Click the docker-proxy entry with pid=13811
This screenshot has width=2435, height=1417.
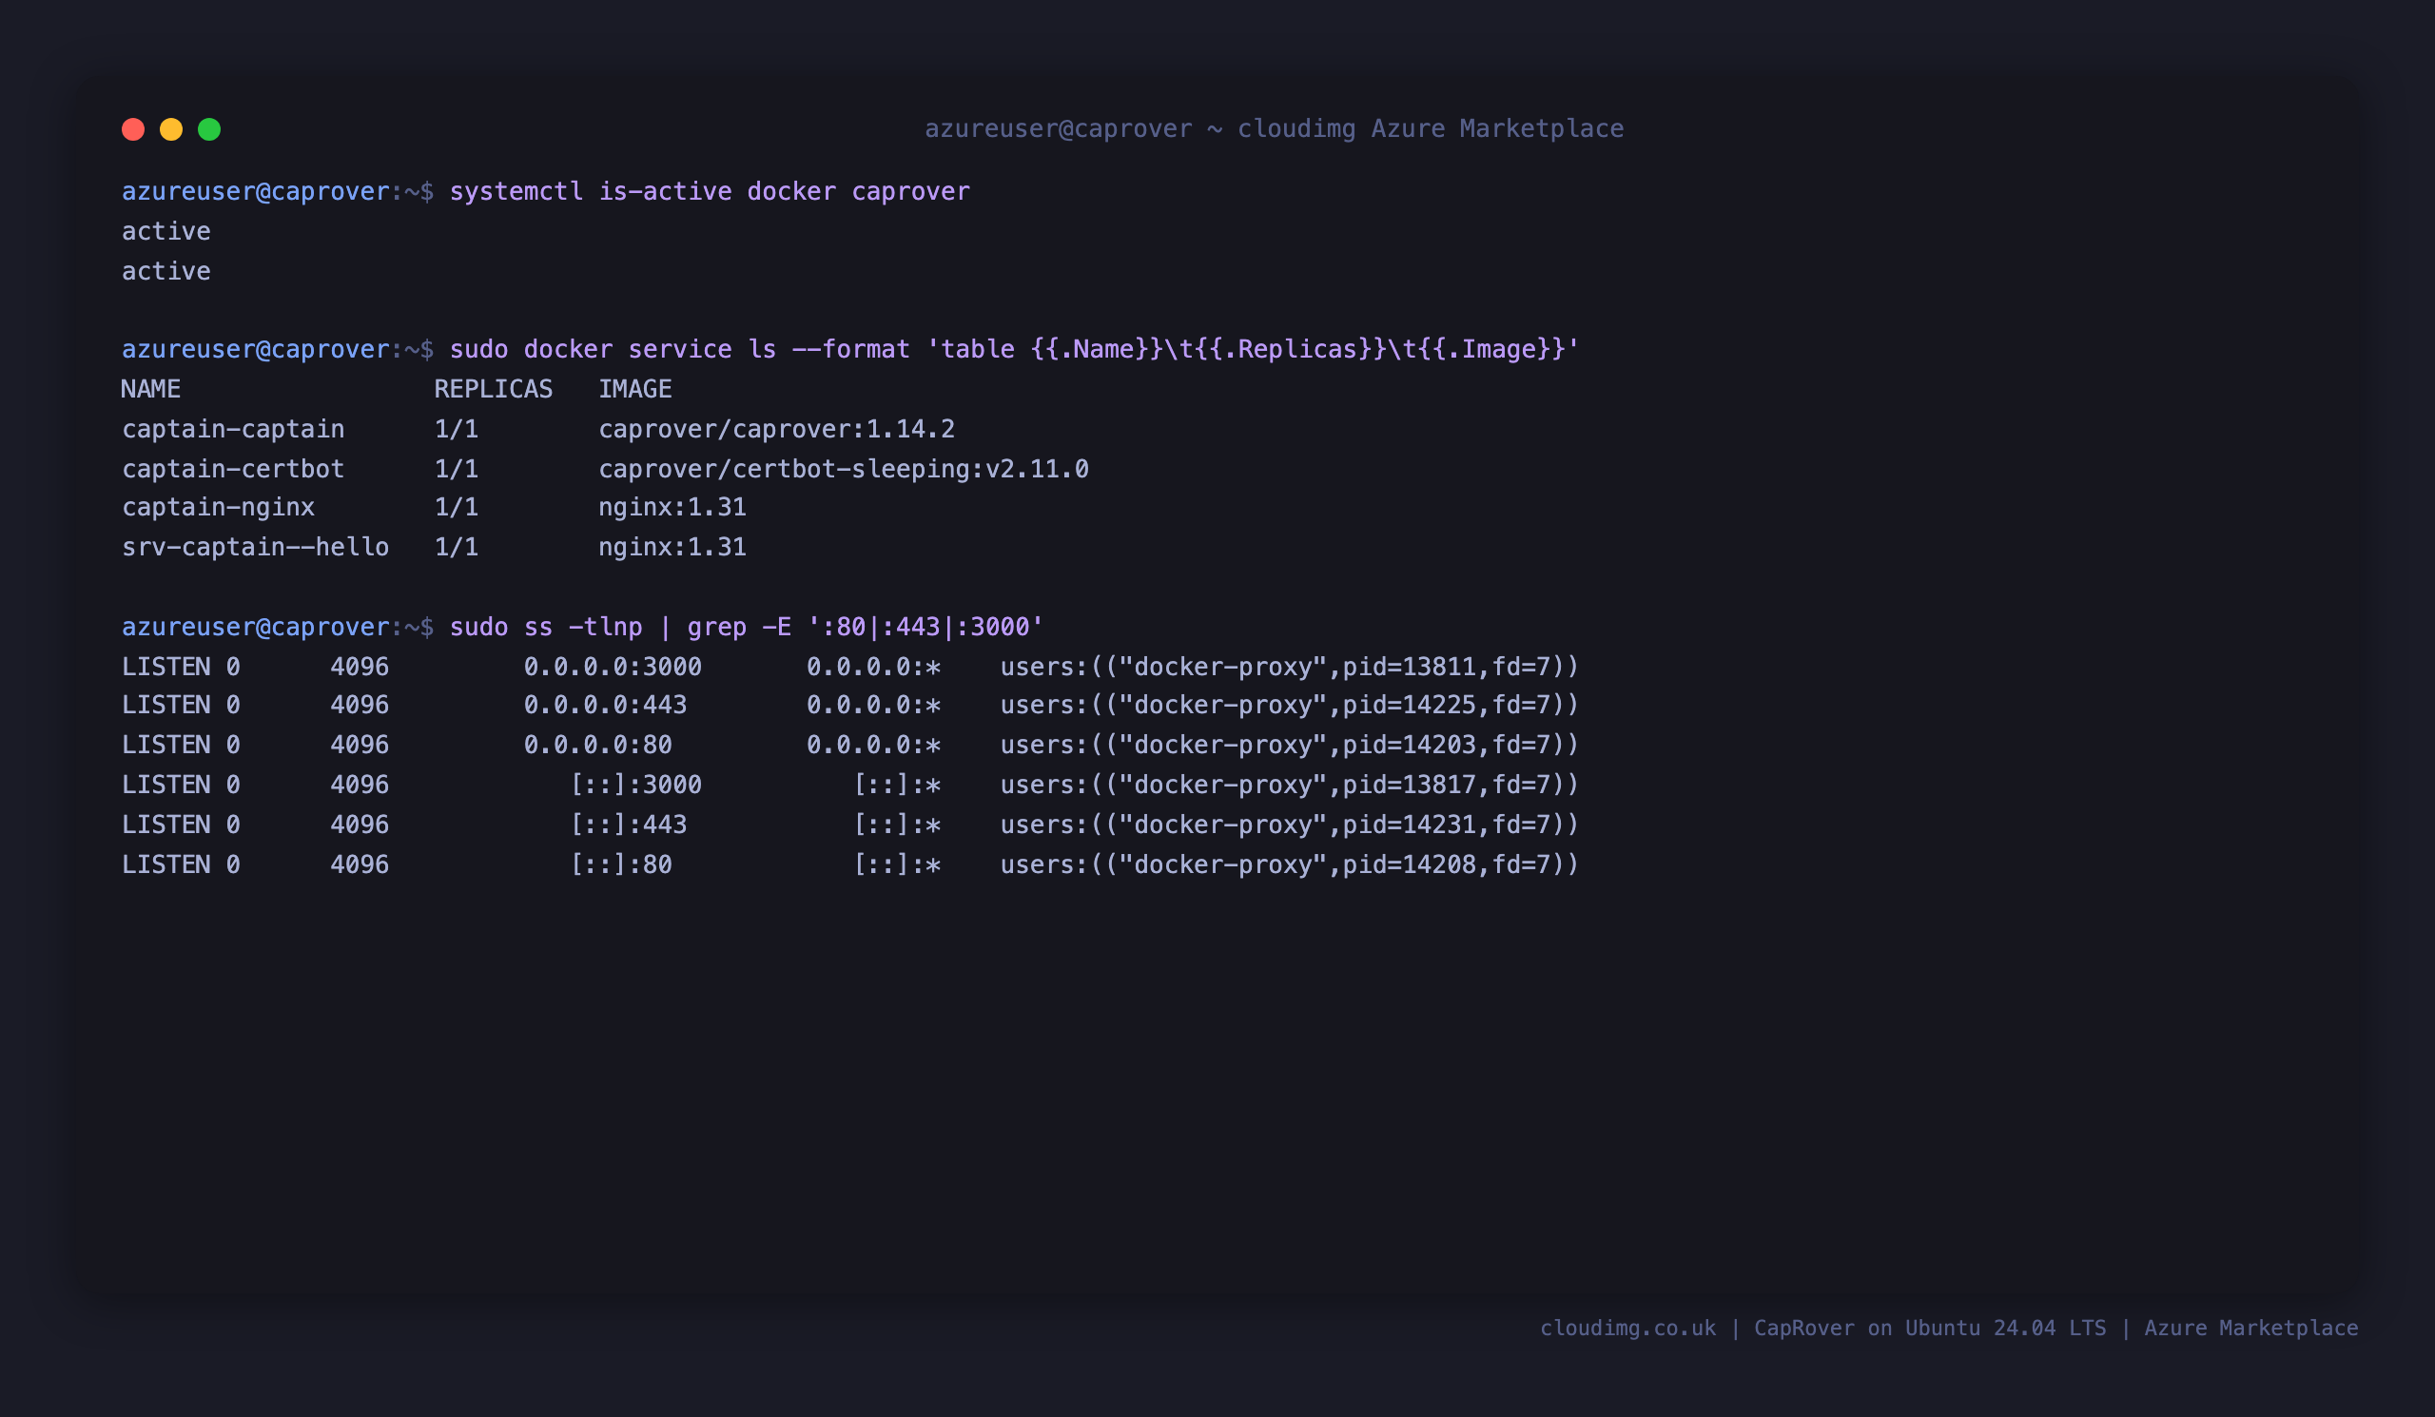1289,667
